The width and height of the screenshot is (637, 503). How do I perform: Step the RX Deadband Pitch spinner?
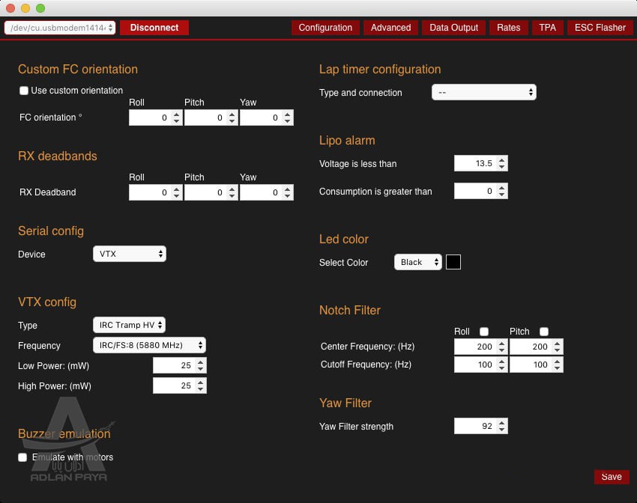pos(232,192)
